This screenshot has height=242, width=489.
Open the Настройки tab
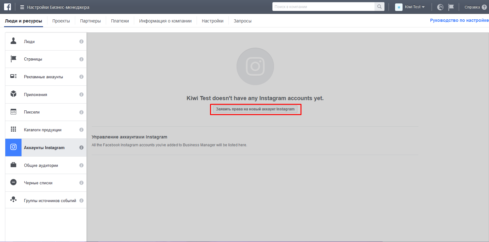(x=213, y=21)
